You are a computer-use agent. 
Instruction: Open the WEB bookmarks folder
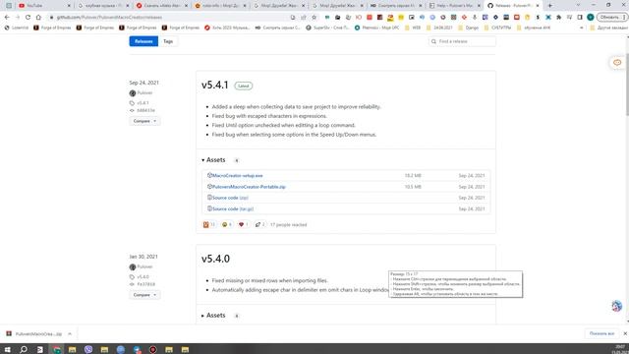tap(413, 28)
